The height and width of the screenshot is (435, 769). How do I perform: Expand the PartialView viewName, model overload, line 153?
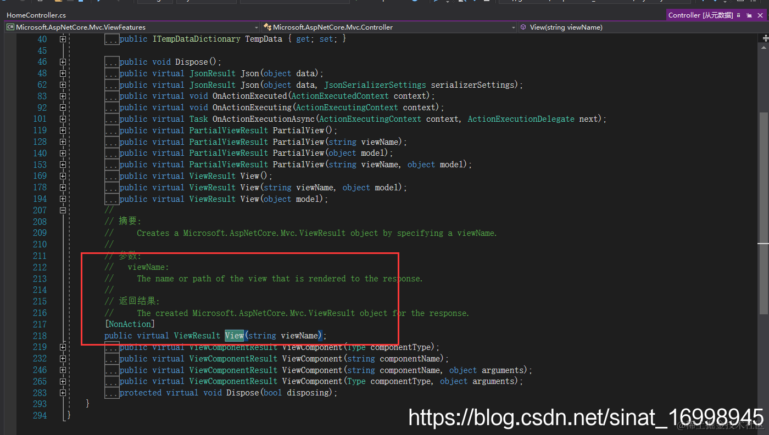(x=63, y=165)
